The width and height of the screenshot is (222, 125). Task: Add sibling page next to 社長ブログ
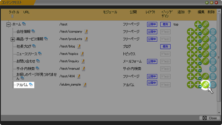tap(190, 47)
